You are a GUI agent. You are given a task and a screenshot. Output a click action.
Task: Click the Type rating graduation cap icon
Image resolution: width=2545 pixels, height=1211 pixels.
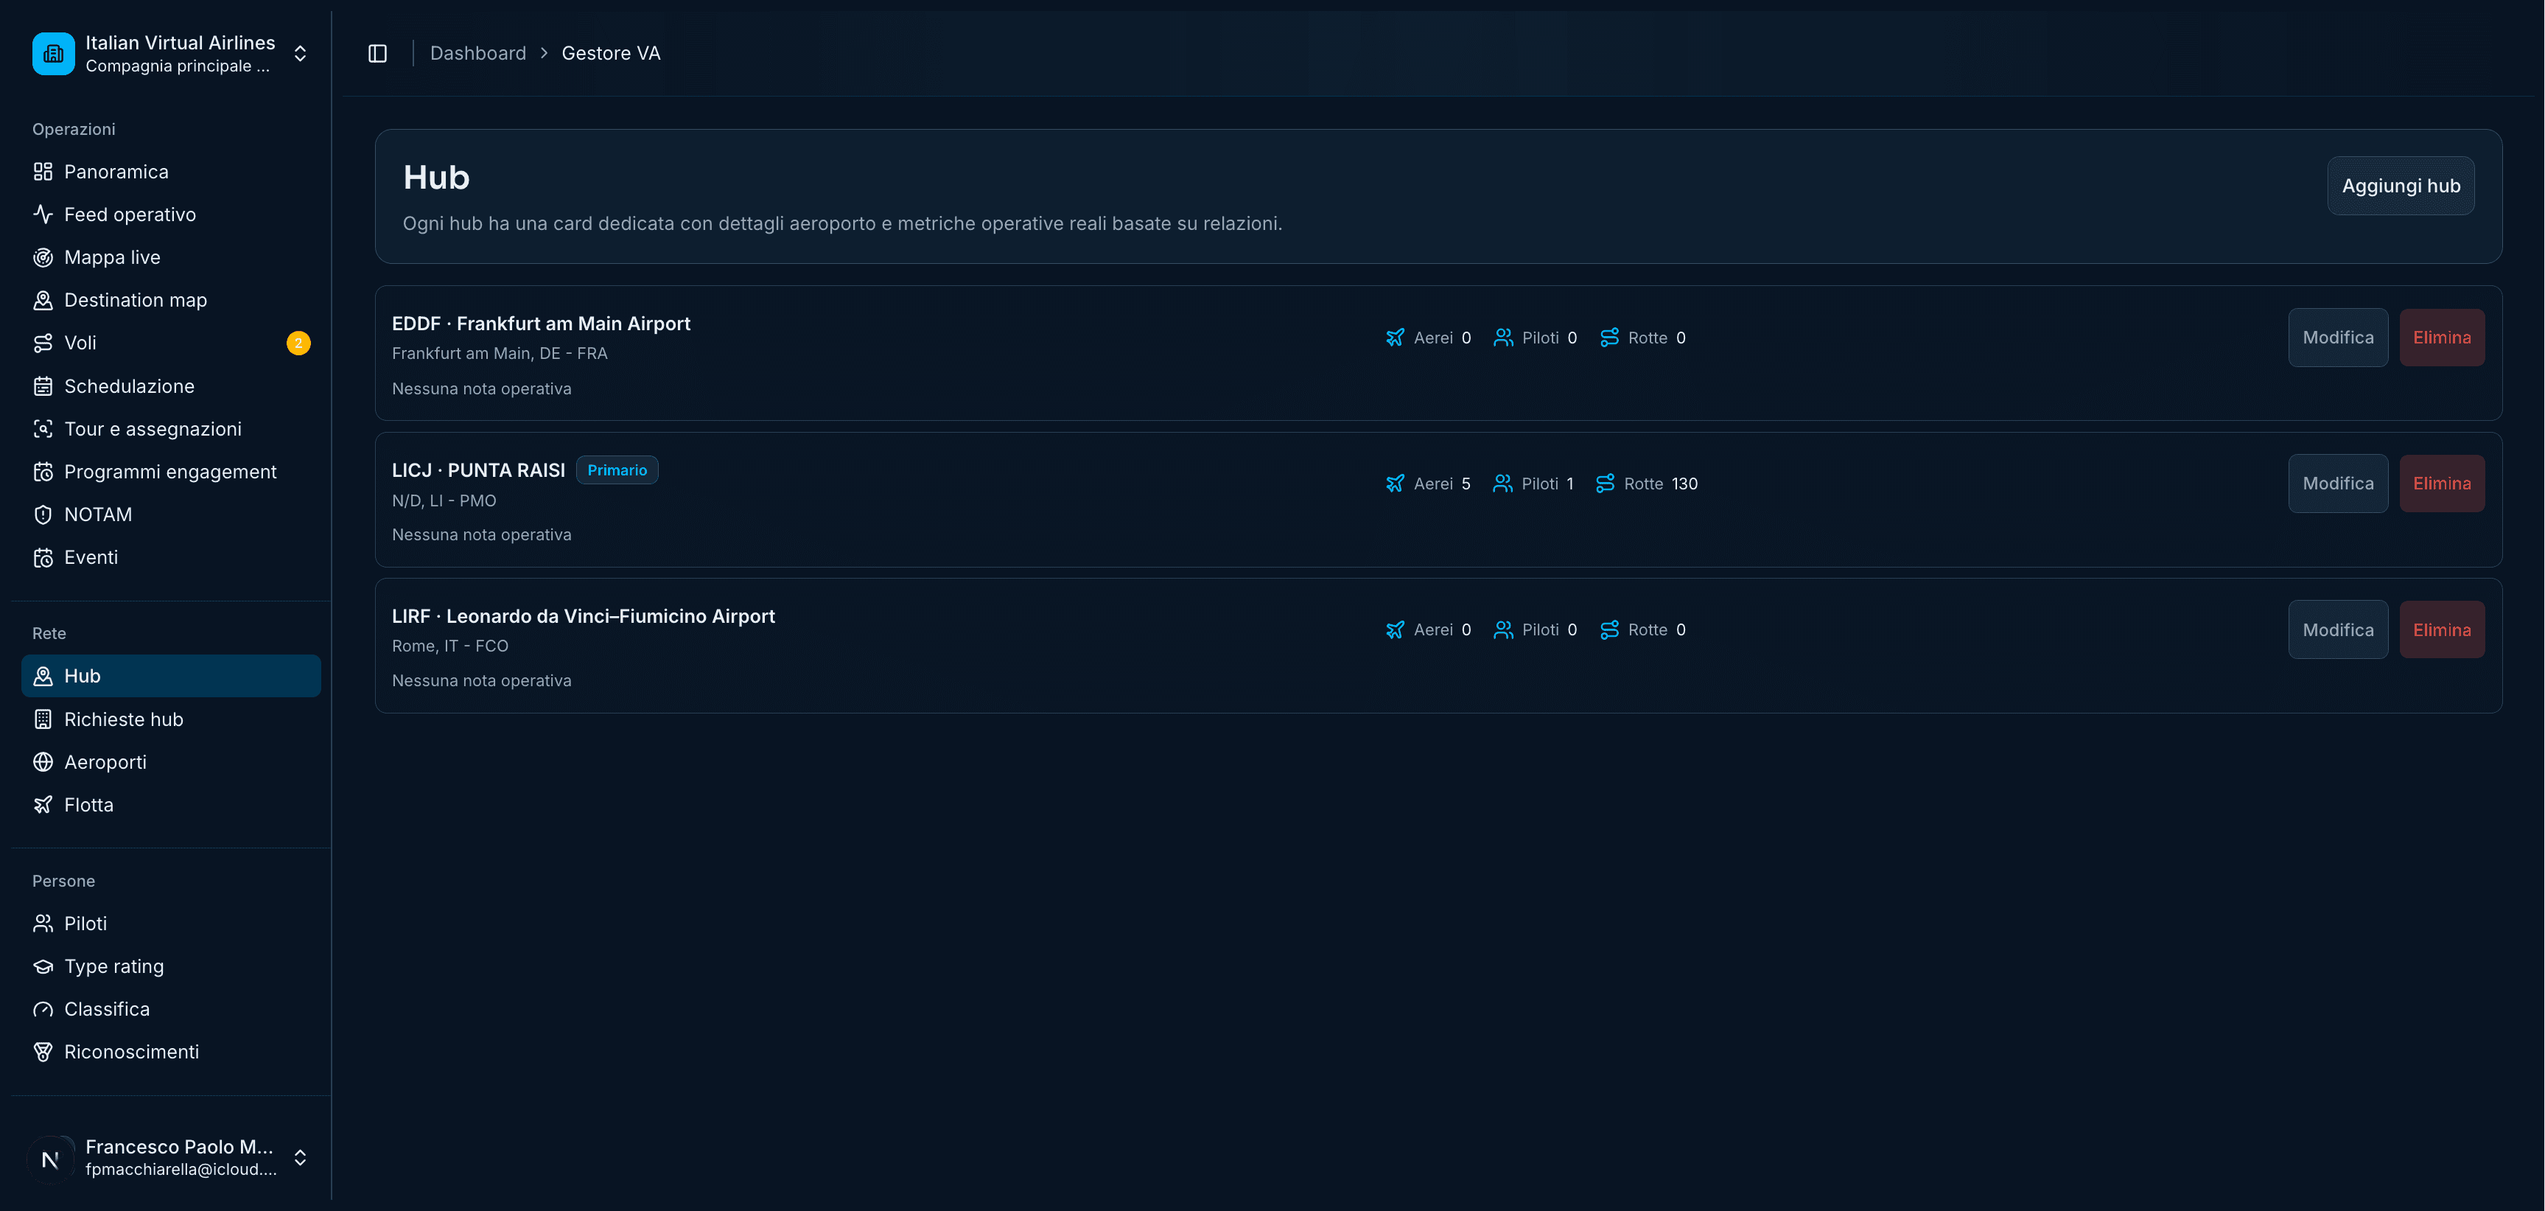[x=43, y=967]
